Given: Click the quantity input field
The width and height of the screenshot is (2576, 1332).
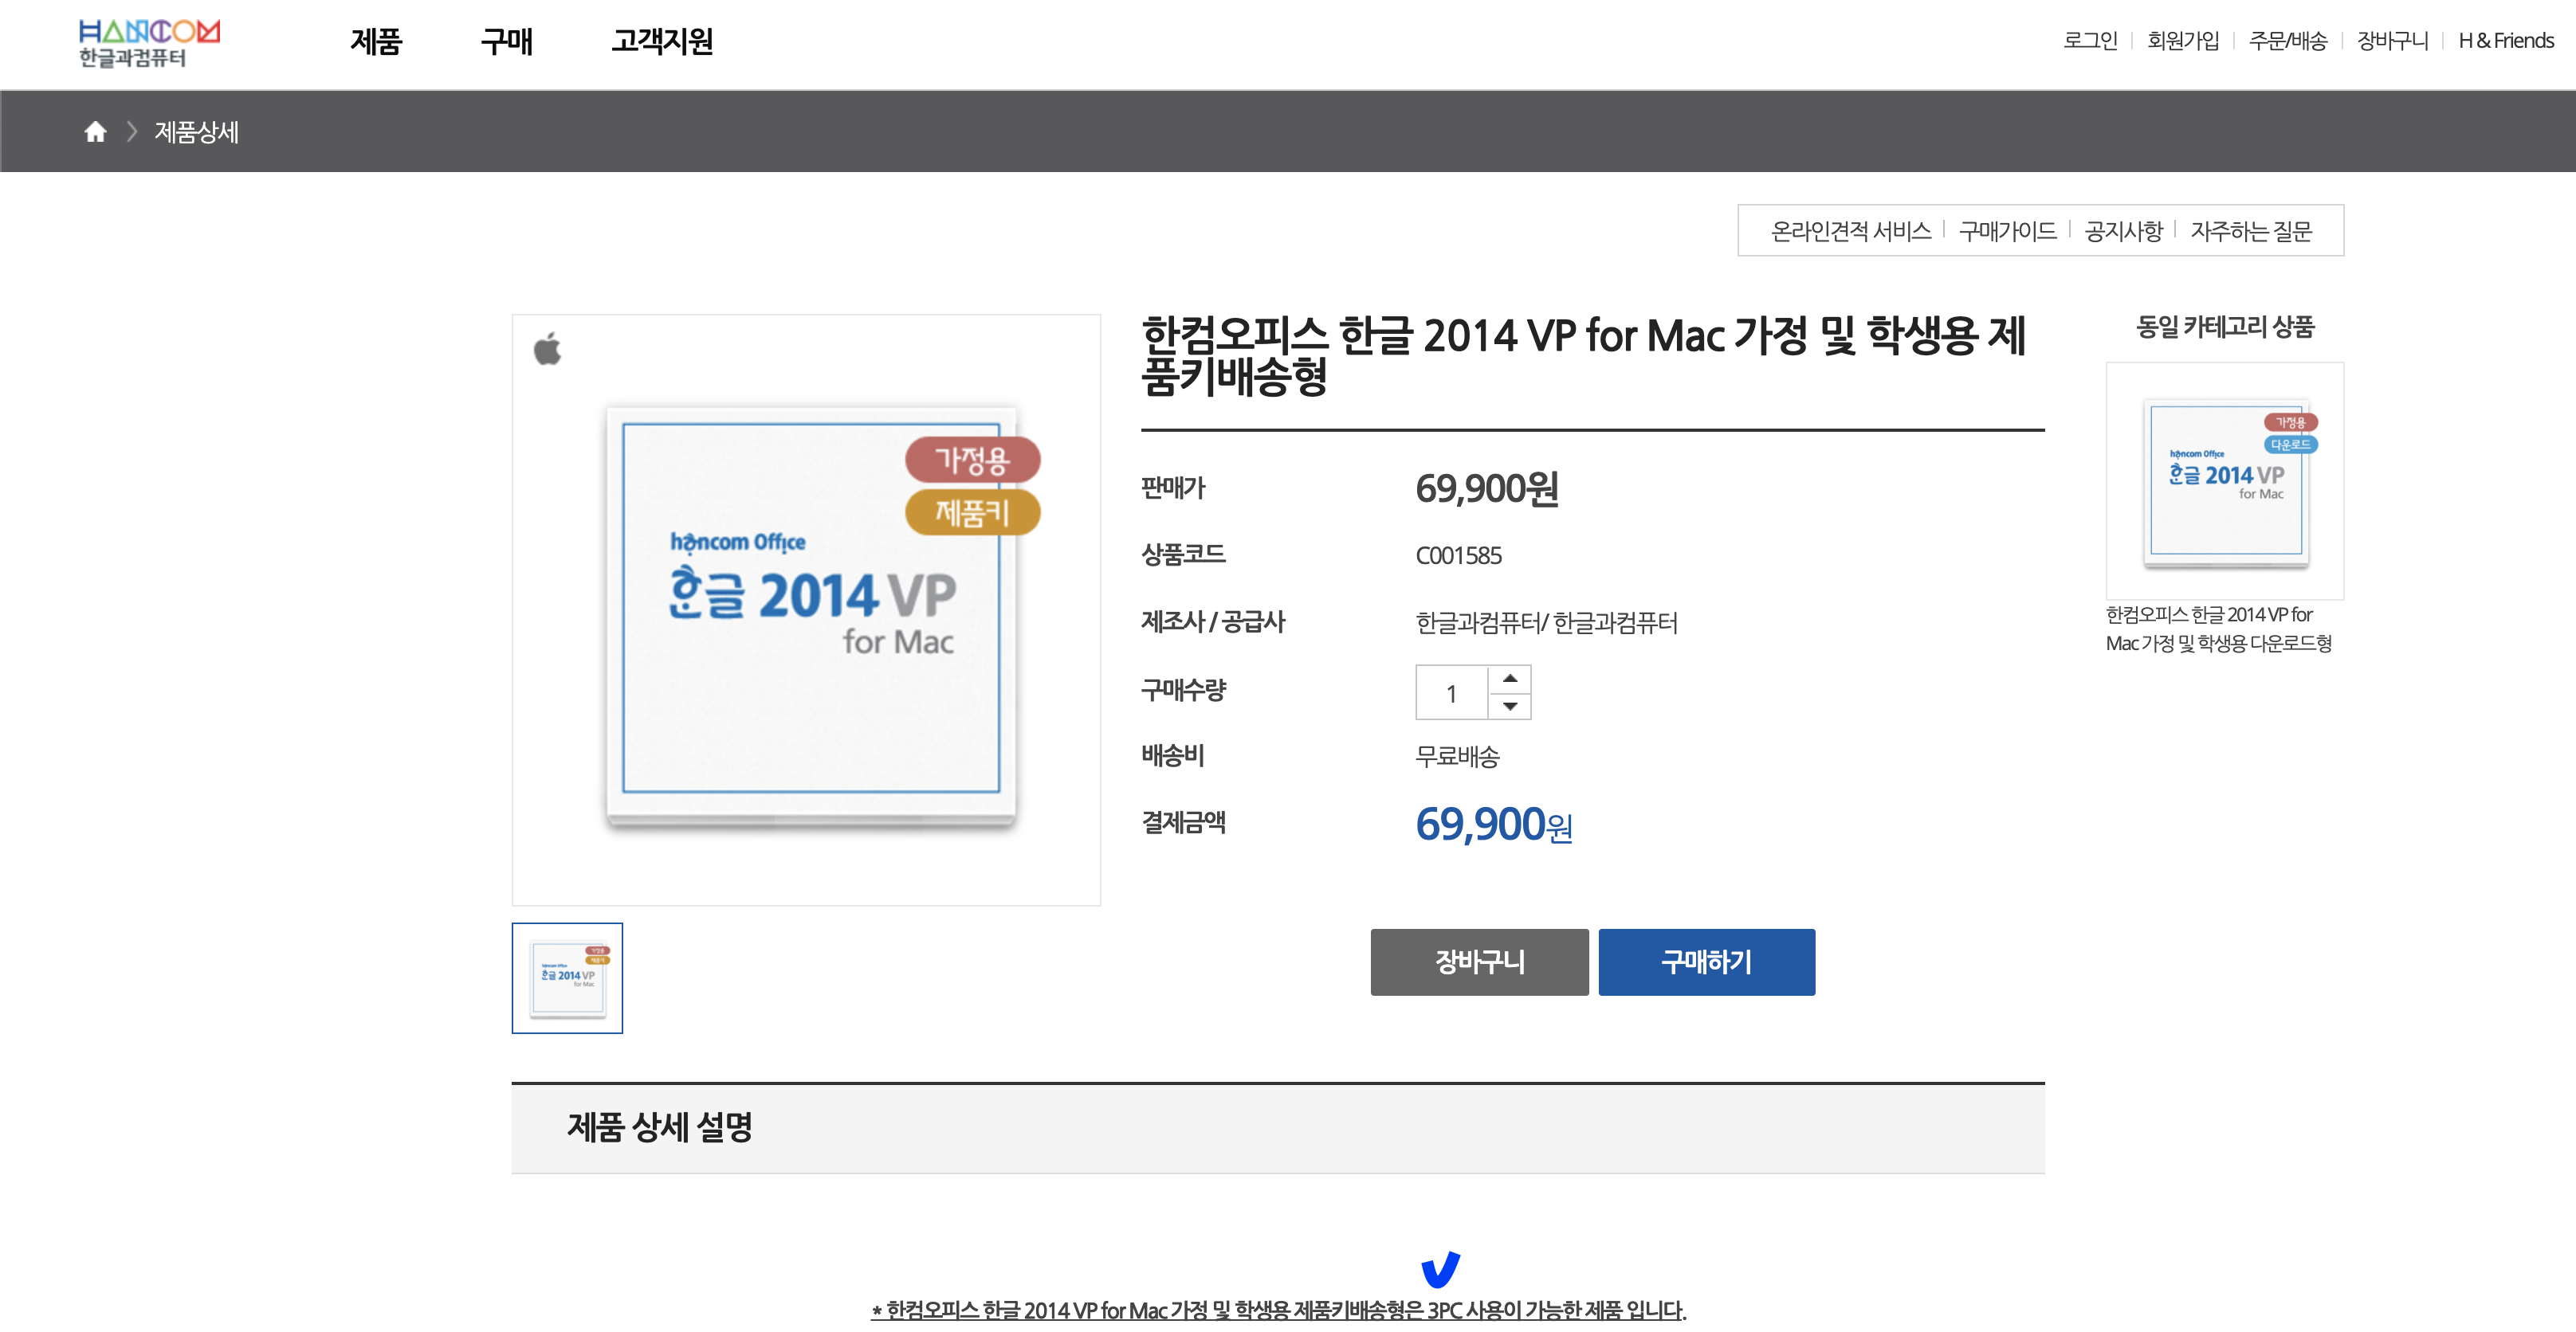Looking at the screenshot, I should pos(1452,692).
